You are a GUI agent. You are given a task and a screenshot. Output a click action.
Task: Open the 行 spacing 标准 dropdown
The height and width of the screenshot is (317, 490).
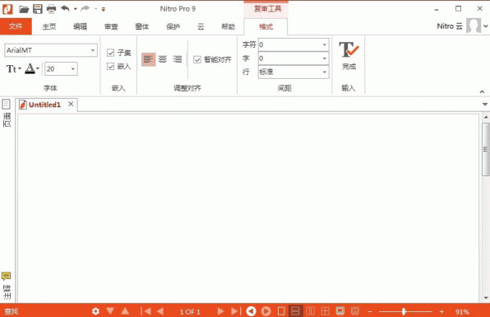click(x=325, y=72)
